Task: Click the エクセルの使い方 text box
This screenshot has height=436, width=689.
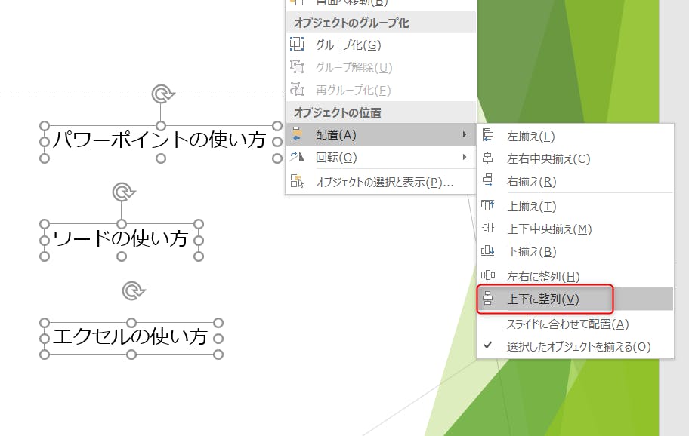Action: (130, 337)
